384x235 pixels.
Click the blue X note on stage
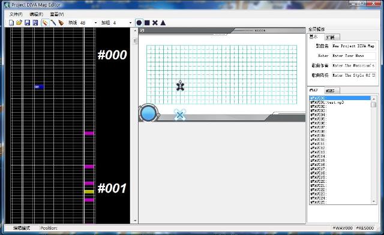tap(180, 115)
